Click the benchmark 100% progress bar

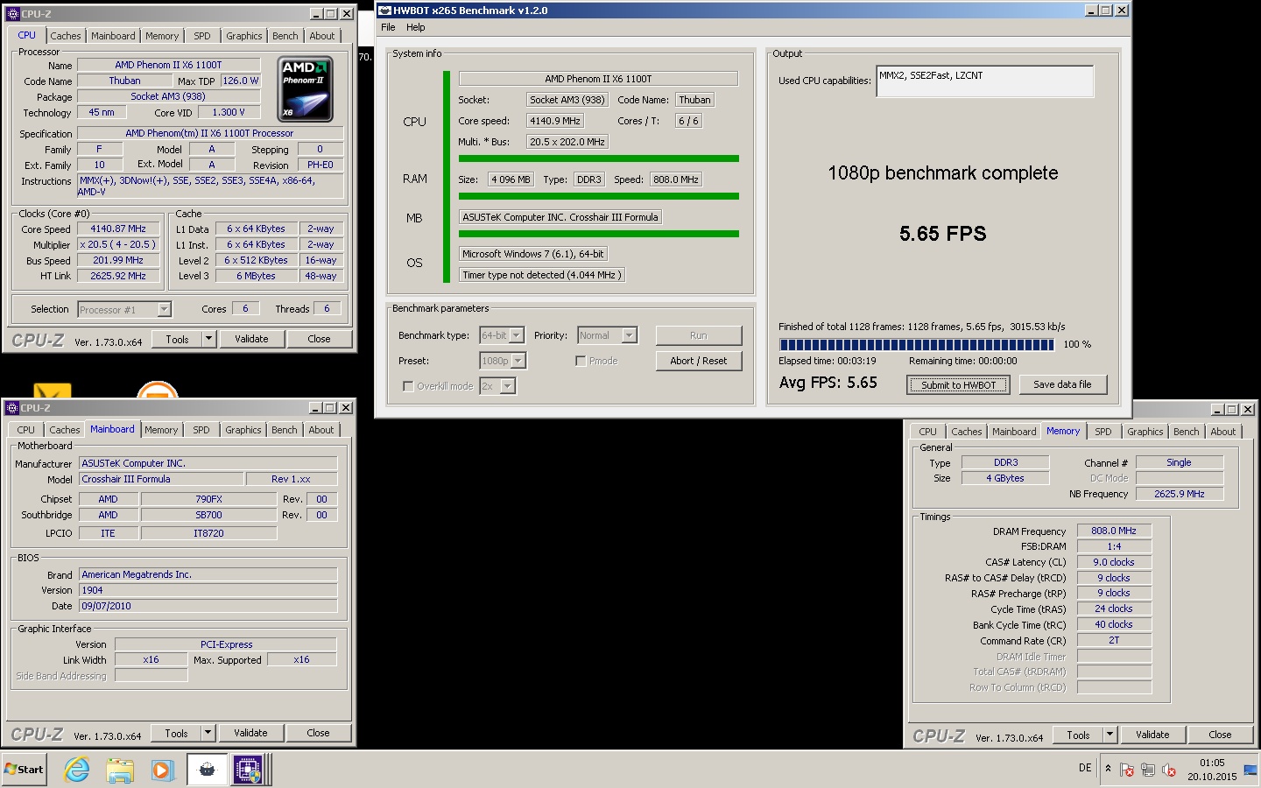pos(917,344)
